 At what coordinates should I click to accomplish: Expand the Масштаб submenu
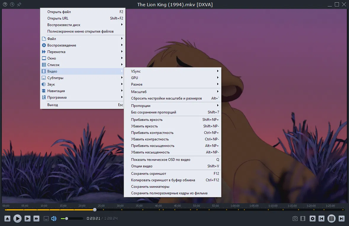click(173, 92)
